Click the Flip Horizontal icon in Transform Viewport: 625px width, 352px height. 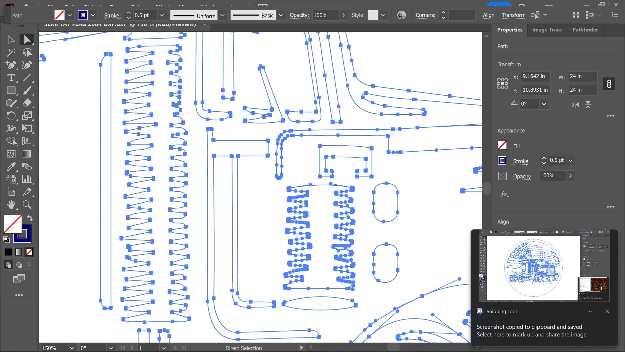575,105
